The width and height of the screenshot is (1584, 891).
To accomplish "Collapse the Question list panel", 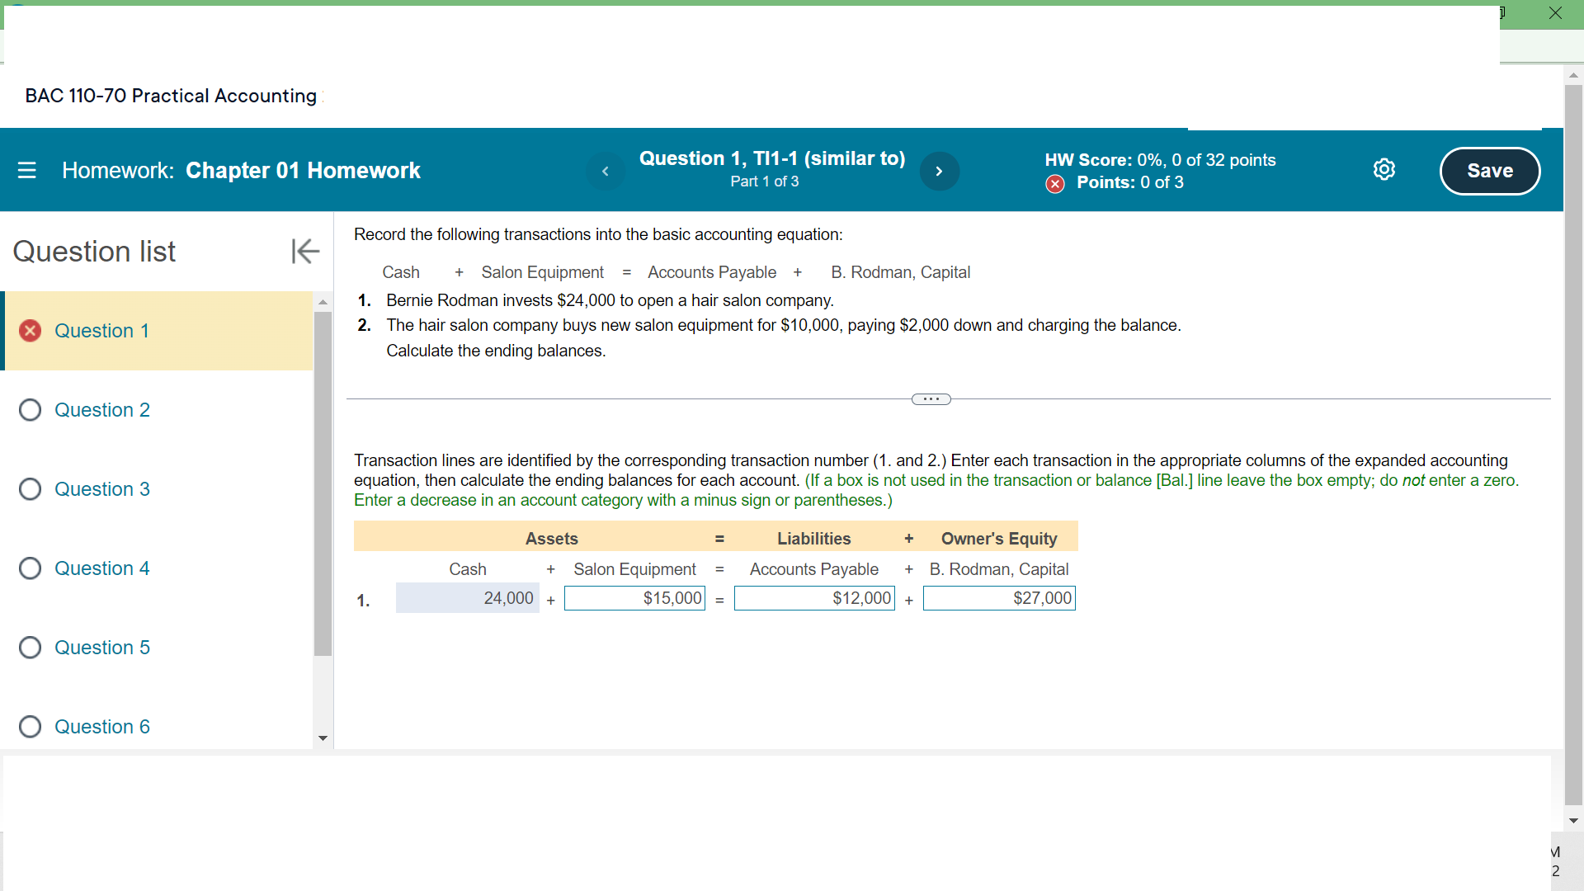I will (304, 251).
